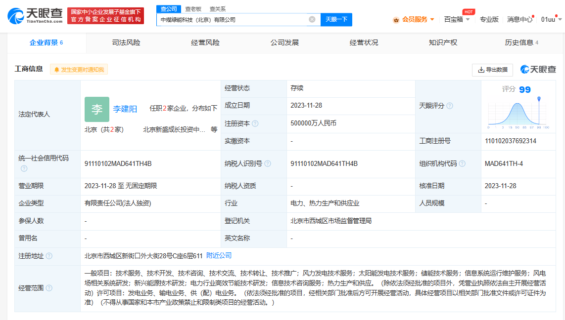Viewport: 565px width, 320px height.
Task: Click the company name search input field
Action: pyautogui.click(x=233, y=19)
